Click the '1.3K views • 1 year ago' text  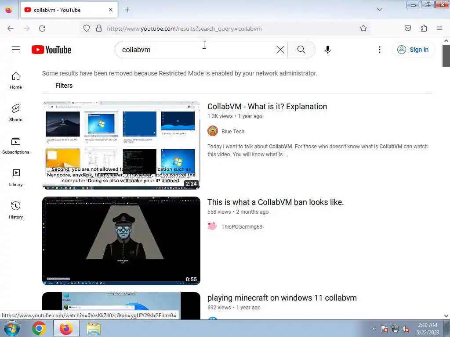click(x=235, y=116)
